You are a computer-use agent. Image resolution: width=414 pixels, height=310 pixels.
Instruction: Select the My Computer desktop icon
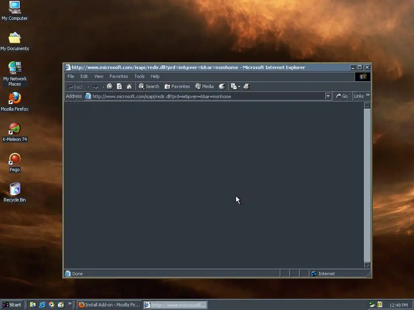(15, 11)
